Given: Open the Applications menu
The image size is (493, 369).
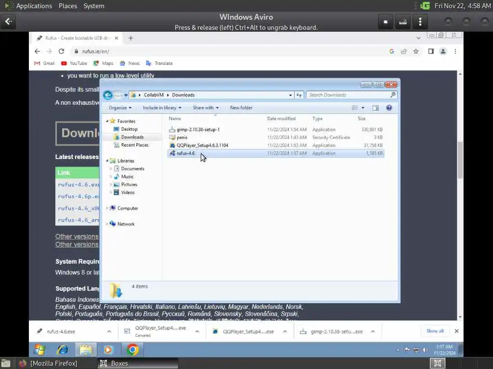Looking at the screenshot, I should [x=34, y=6].
